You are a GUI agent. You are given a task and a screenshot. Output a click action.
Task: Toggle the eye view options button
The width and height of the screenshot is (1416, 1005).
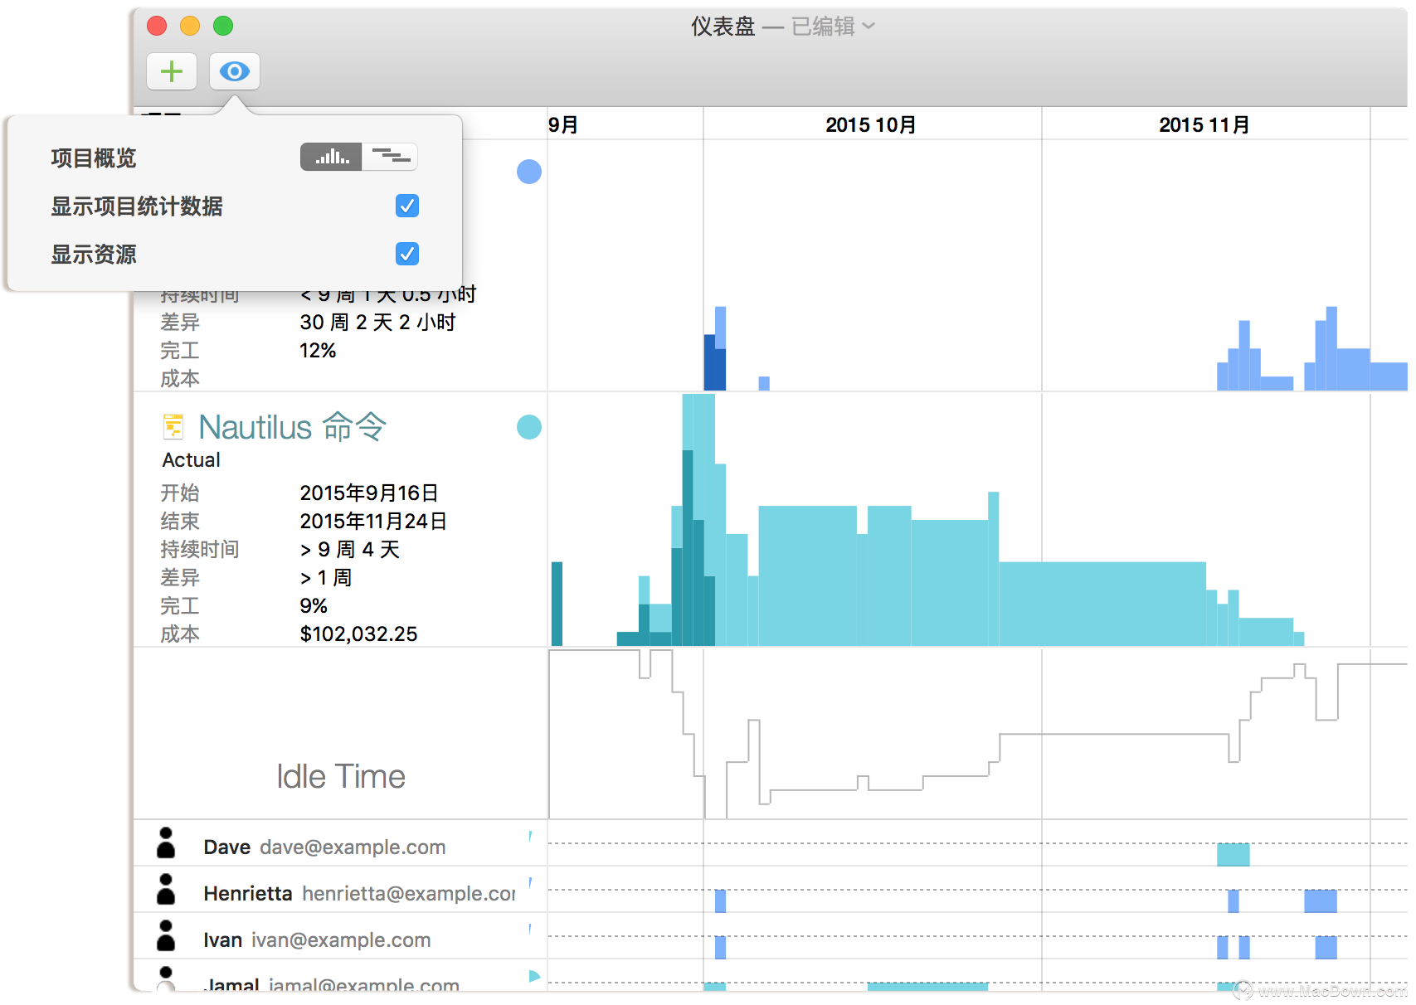point(235,71)
